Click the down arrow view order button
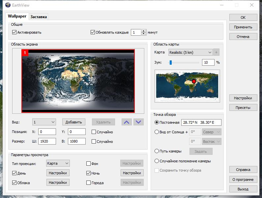The image size is (262, 198). point(139,122)
